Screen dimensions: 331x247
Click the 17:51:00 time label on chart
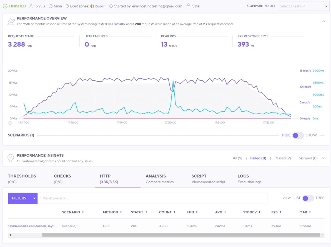220,123
